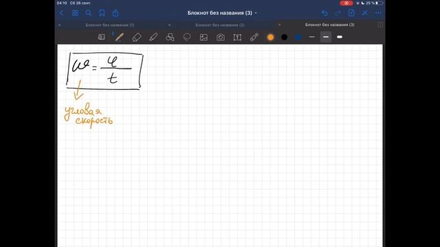Screen dimensions: 440x247
Task: Close the Блокнот без названия (2) tab
Action: 169,25
